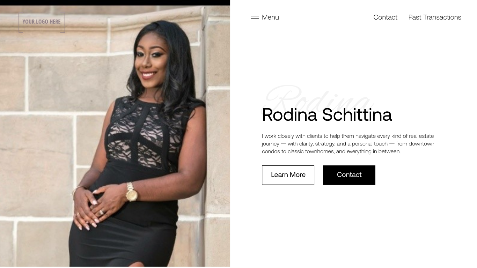477x268 pixels.
Task: Click the black Contact button
Action: click(349, 175)
